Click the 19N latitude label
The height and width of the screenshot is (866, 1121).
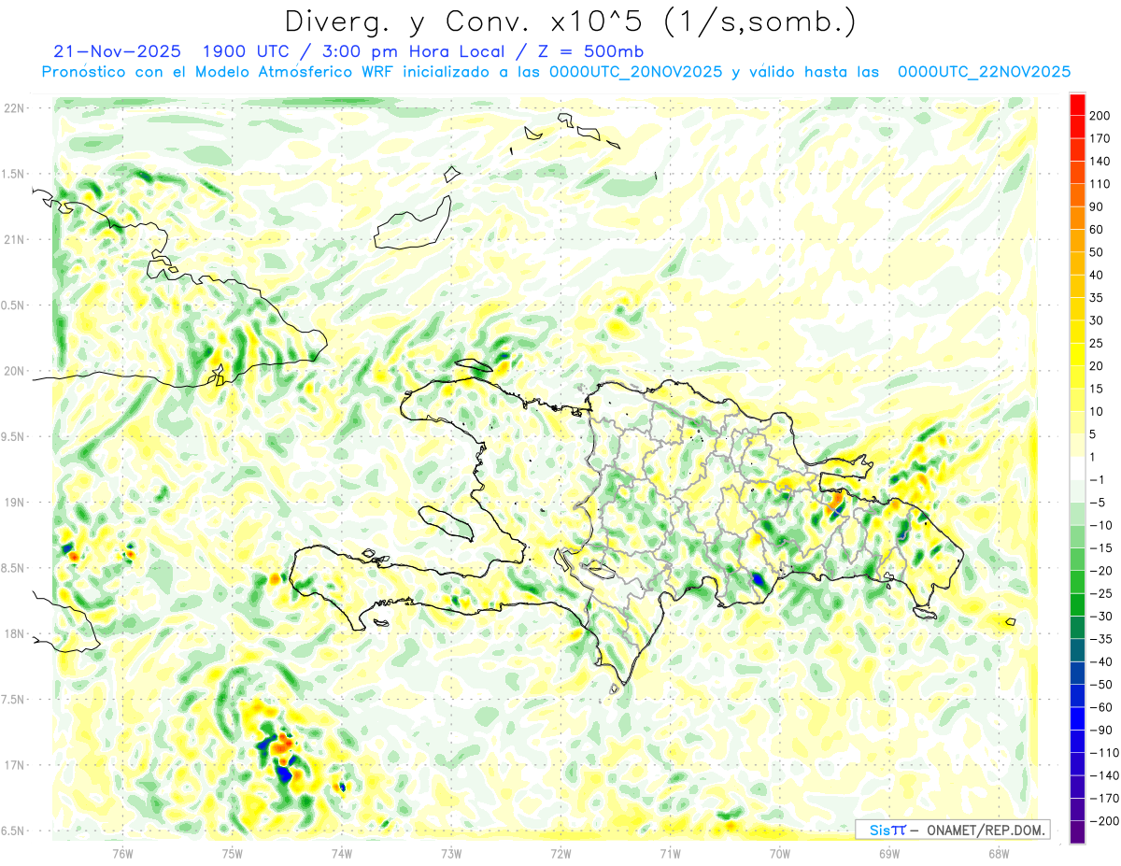(x=14, y=503)
